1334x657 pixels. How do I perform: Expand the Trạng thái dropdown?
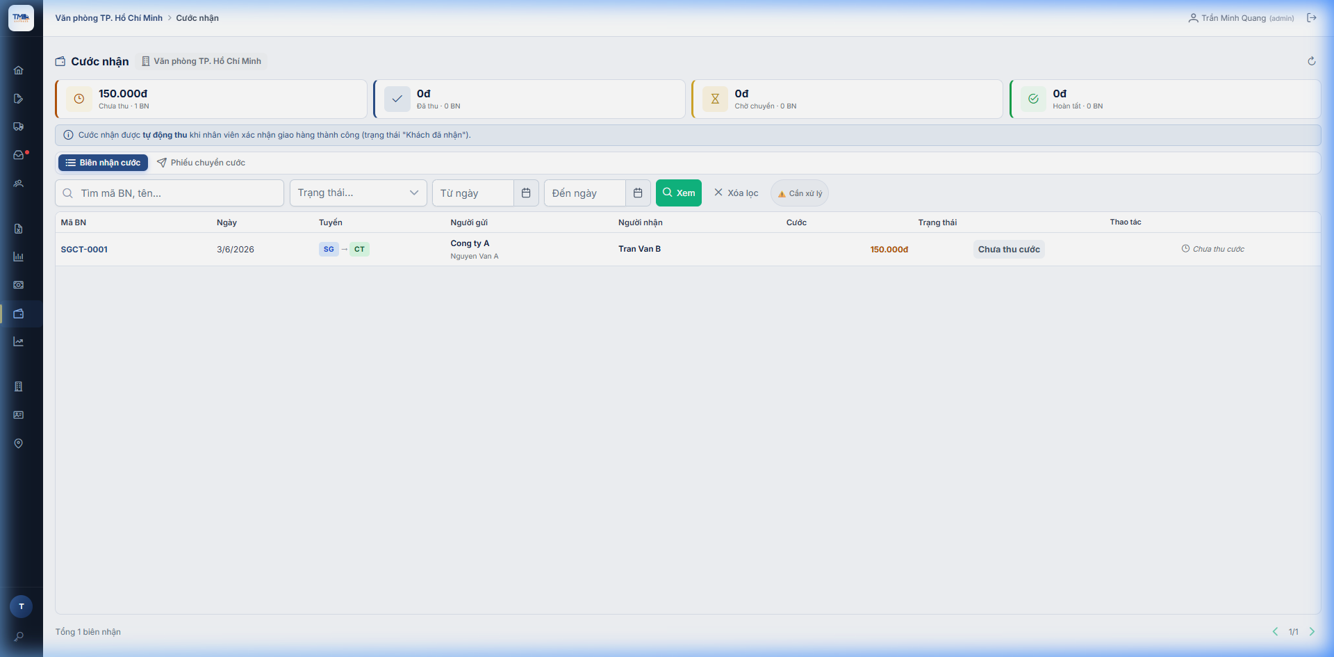(359, 193)
